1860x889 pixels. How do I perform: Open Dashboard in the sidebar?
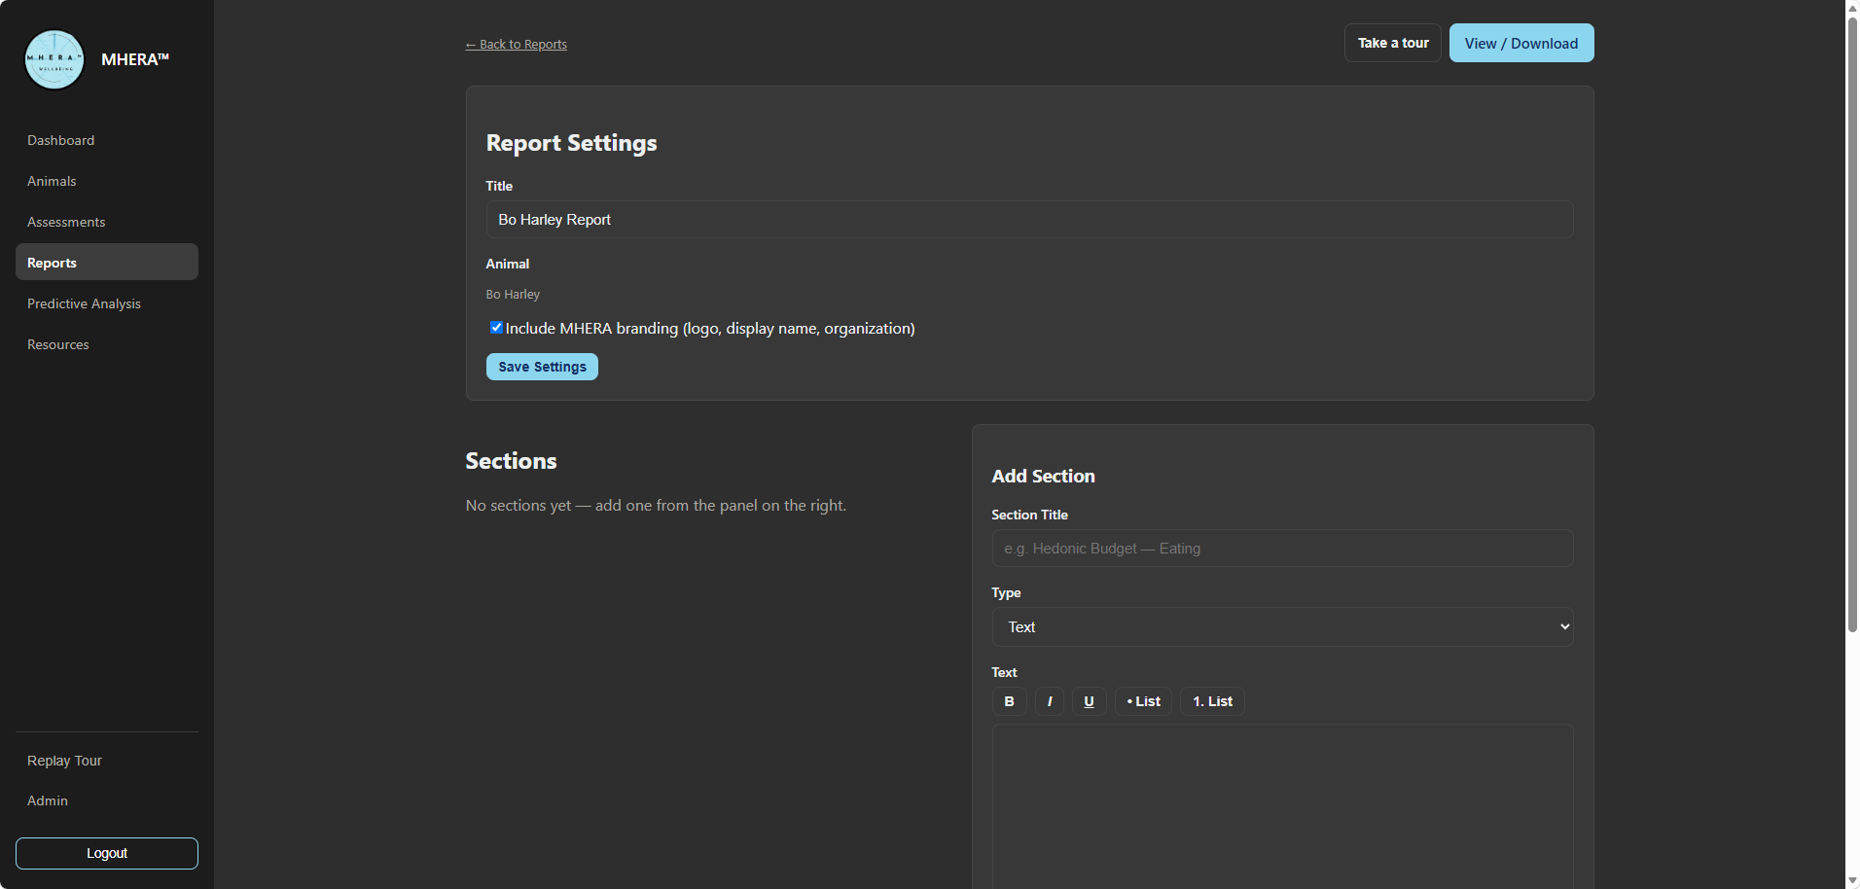(107, 140)
